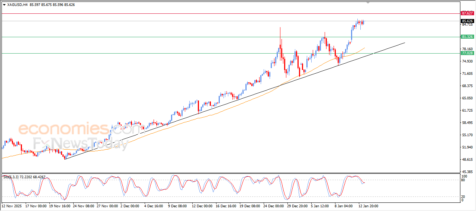Screen dimensions: 476x211
Task: Click the 78.160 price axis label
Action: 467,49
